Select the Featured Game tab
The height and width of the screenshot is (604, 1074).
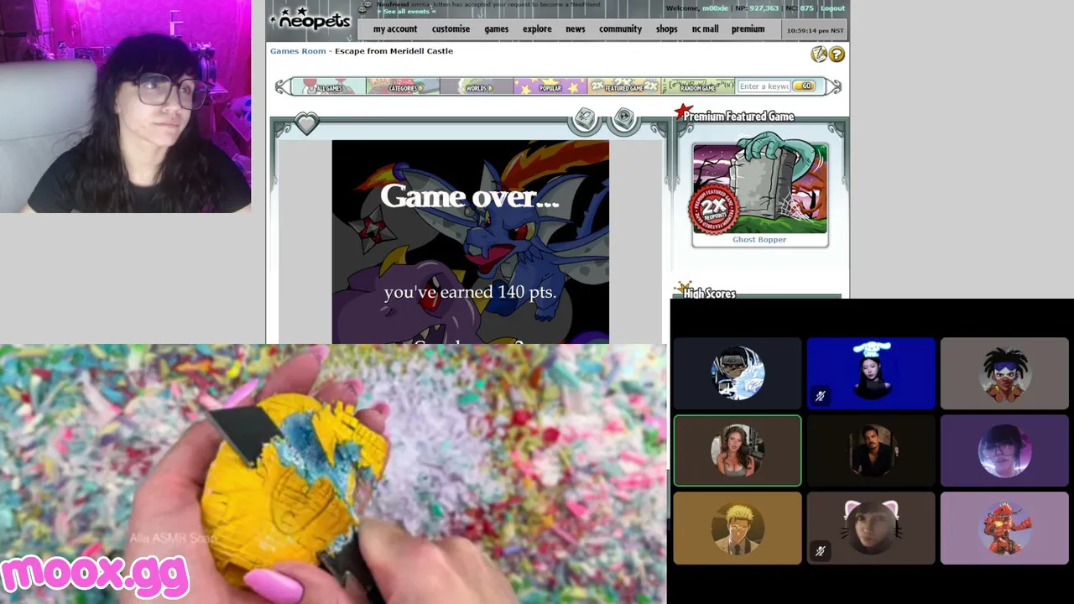pyautogui.click(x=624, y=86)
